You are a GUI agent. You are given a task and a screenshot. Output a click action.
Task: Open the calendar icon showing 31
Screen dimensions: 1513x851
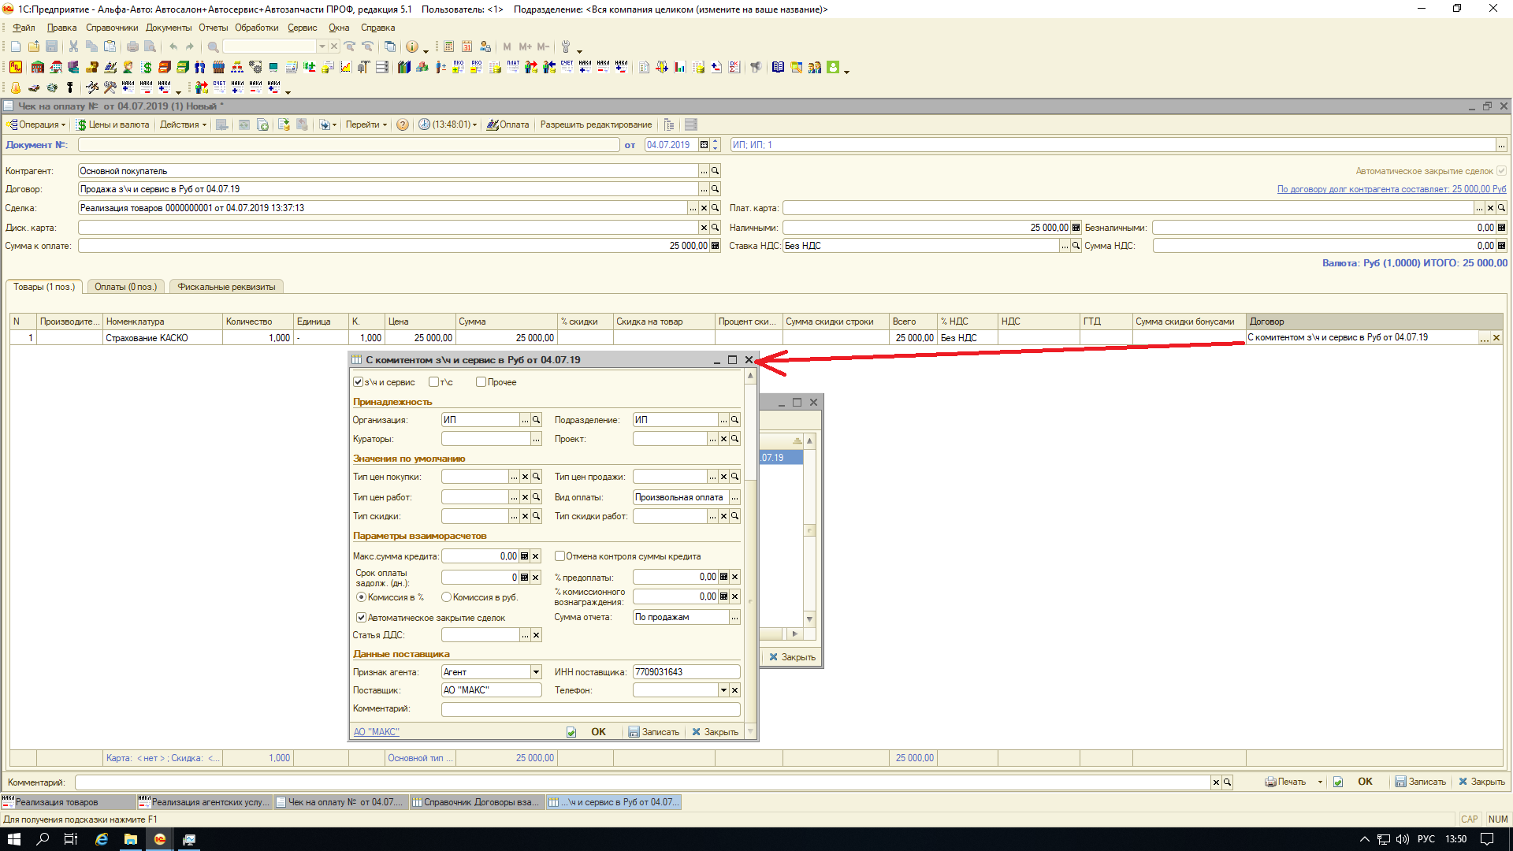(467, 46)
